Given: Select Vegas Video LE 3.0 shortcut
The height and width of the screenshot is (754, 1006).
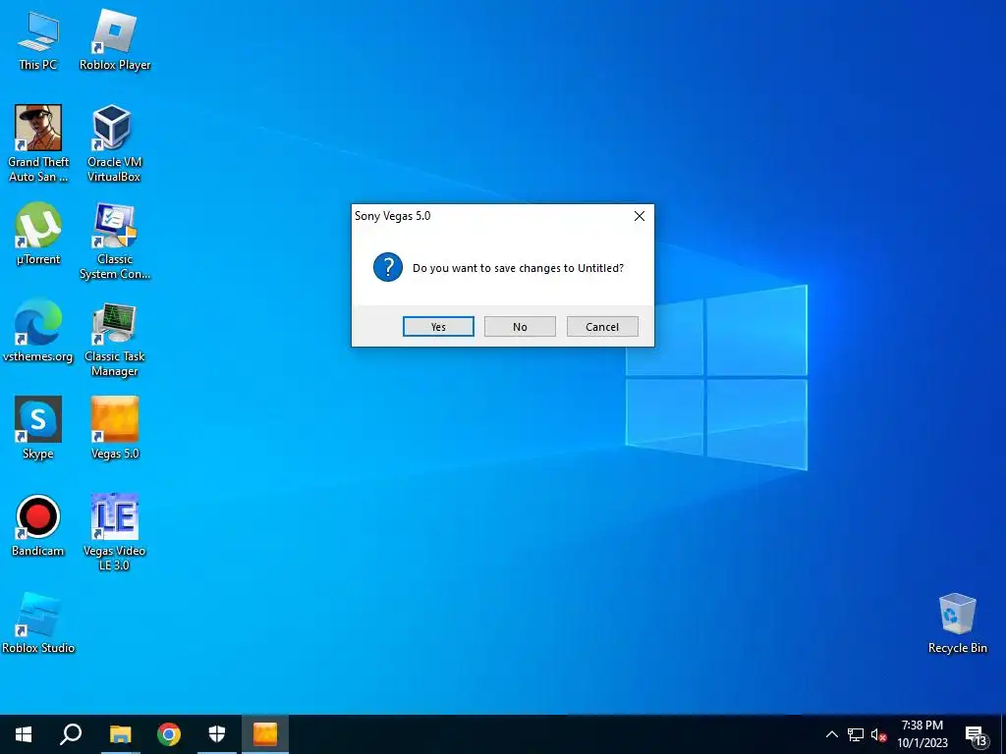Looking at the screenshot, I should 114,532.
